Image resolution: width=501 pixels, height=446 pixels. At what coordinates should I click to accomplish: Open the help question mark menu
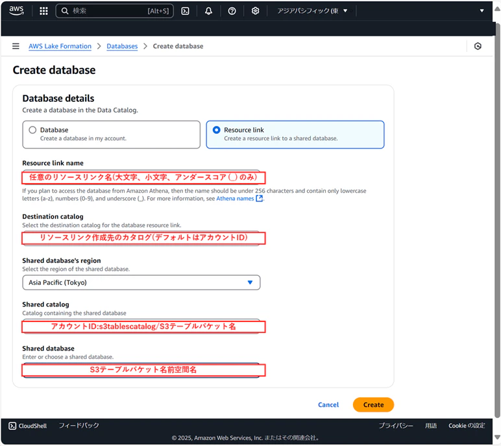[x=232, y=11]
